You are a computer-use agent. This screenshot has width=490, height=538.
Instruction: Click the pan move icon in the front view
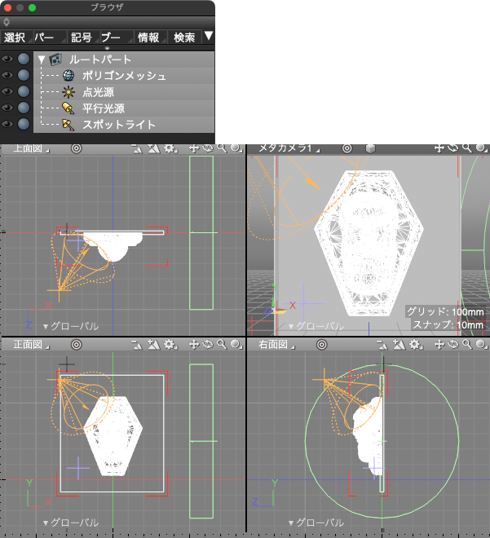(195, 345)
